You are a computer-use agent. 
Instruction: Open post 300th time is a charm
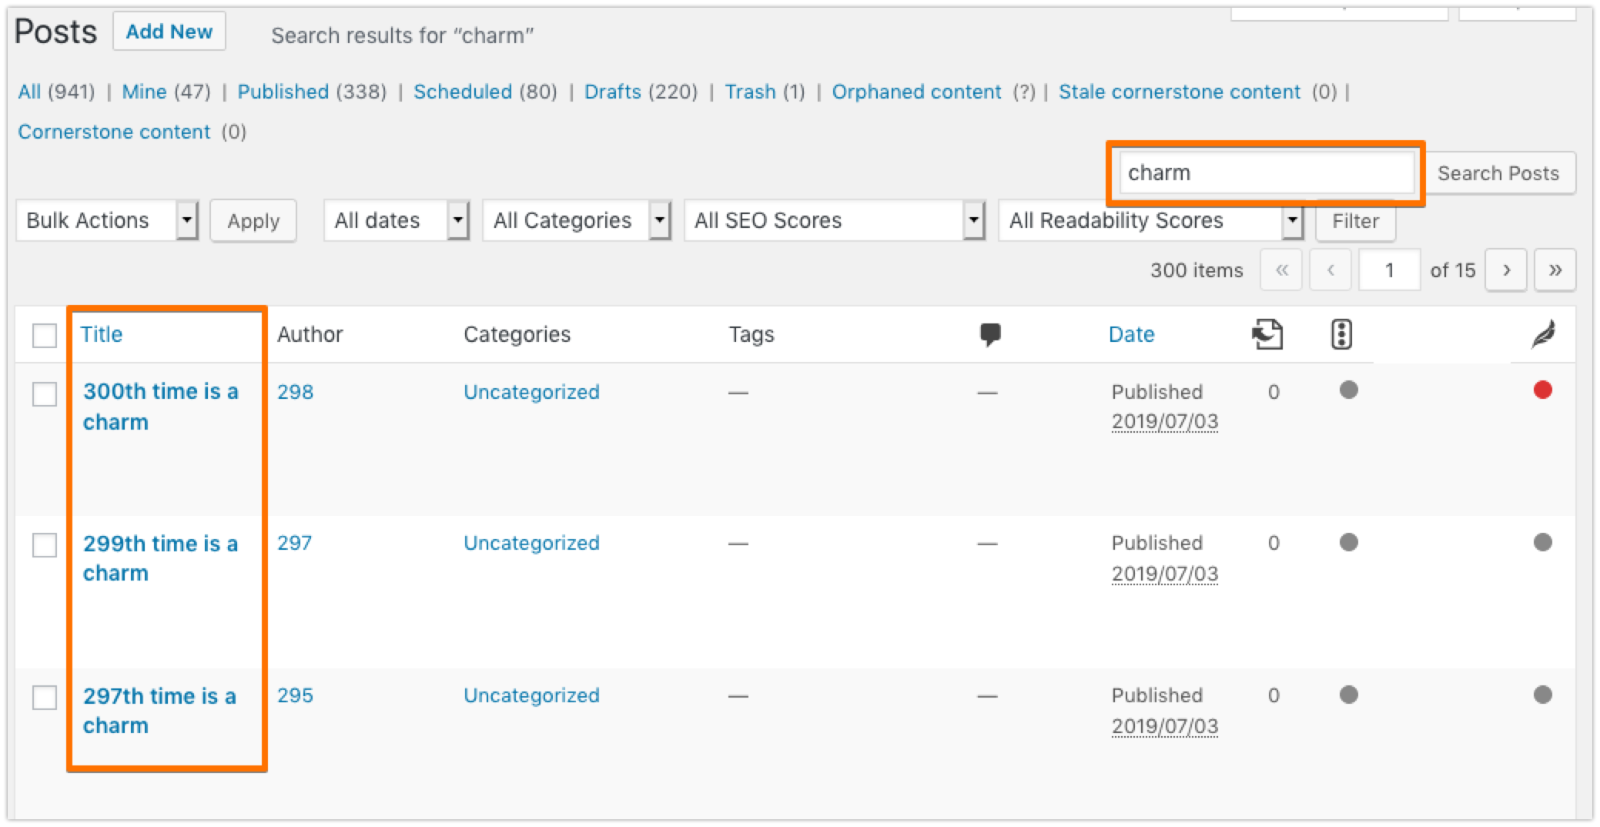click(160, 407)
